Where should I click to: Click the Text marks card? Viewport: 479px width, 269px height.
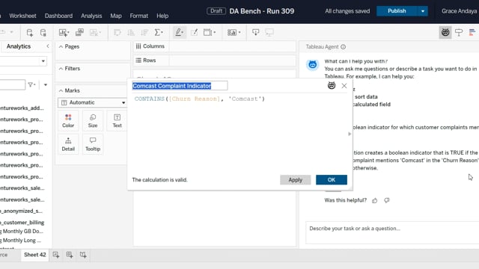[x=117, y=121]
